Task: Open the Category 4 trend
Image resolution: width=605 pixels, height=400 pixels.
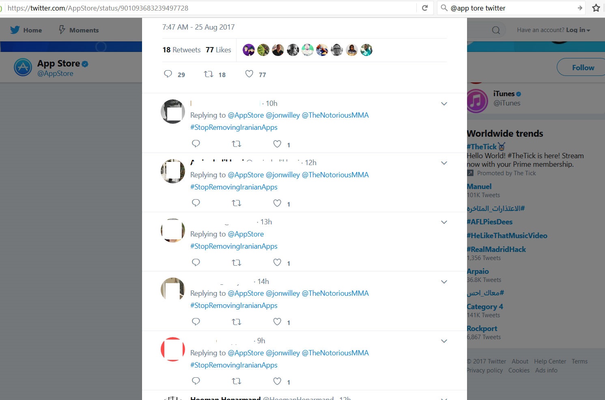Action: pyautogui.click(x=485, y=307)
